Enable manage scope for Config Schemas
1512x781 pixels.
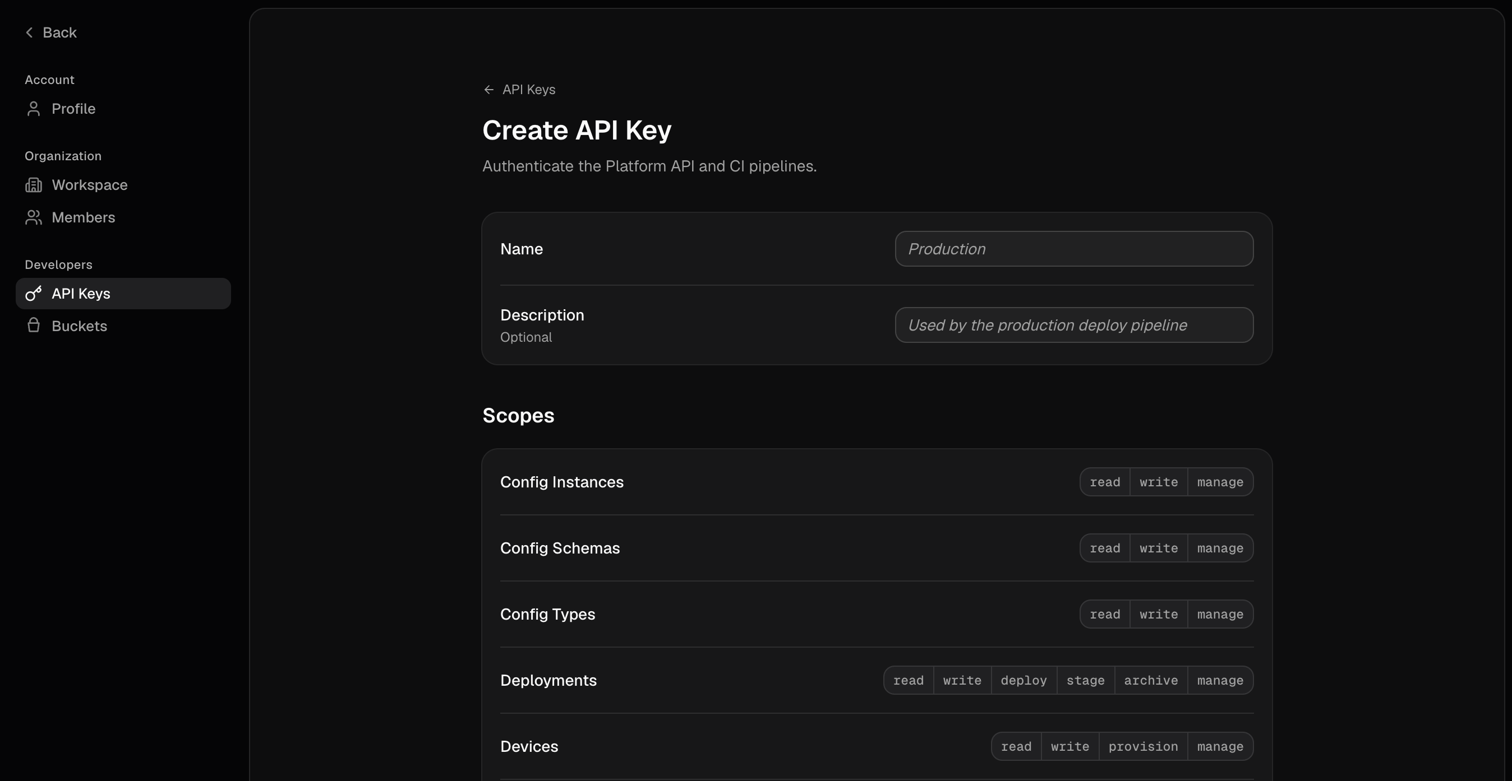1220,548
